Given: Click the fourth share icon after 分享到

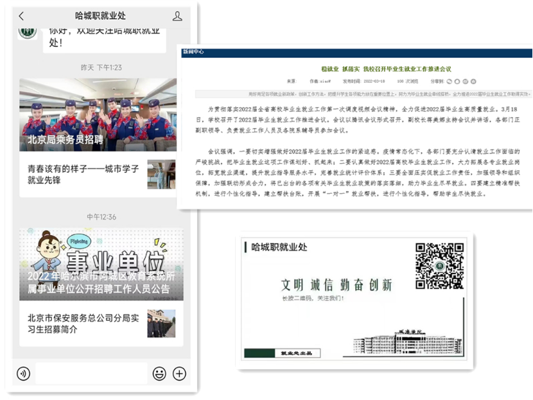Looking at the screenshot, I should coord(473,82).
